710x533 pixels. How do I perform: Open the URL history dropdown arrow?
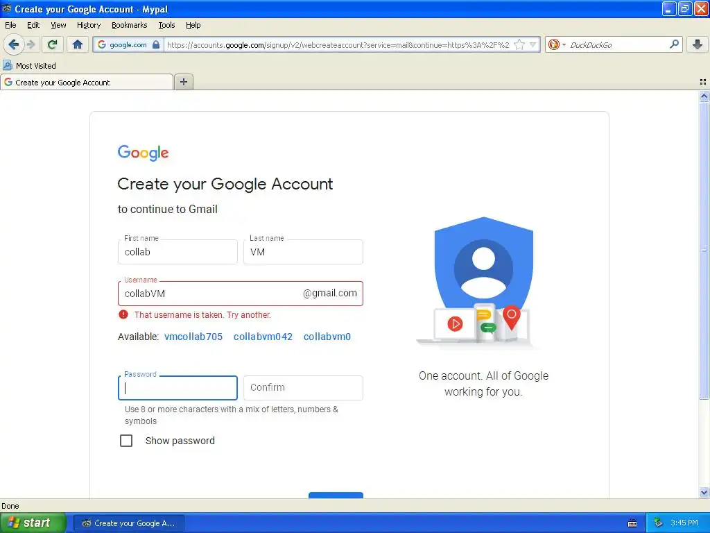coord(533,44)
